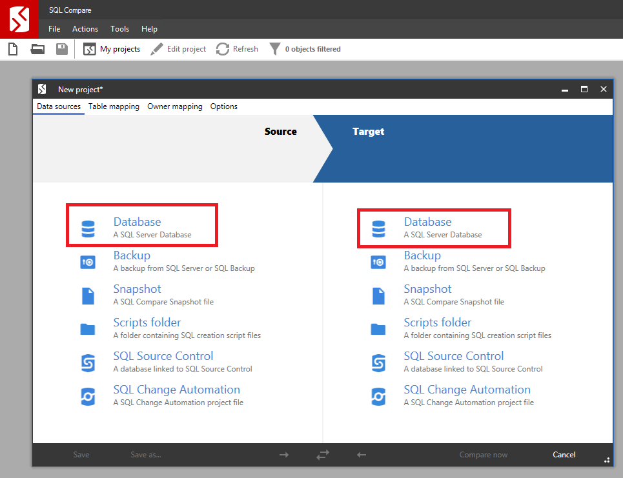Click the Source SQL Source Control icon
The image size is (623, 478).
point(88,363)
